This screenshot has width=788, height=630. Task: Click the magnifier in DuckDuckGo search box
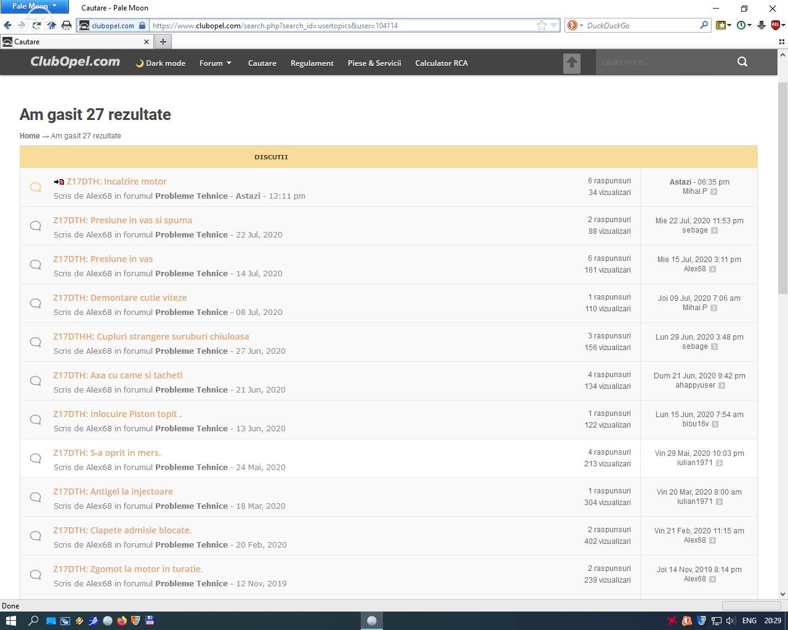(704, 25)
